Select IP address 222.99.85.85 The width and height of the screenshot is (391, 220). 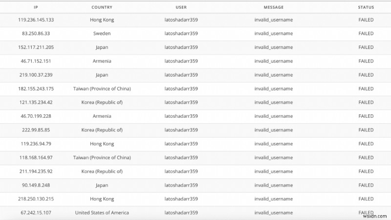pos(36,130)
